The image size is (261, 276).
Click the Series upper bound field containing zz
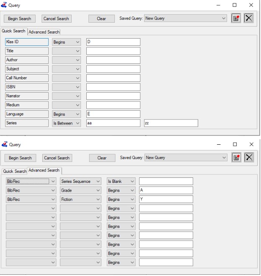tap(171, 123)
